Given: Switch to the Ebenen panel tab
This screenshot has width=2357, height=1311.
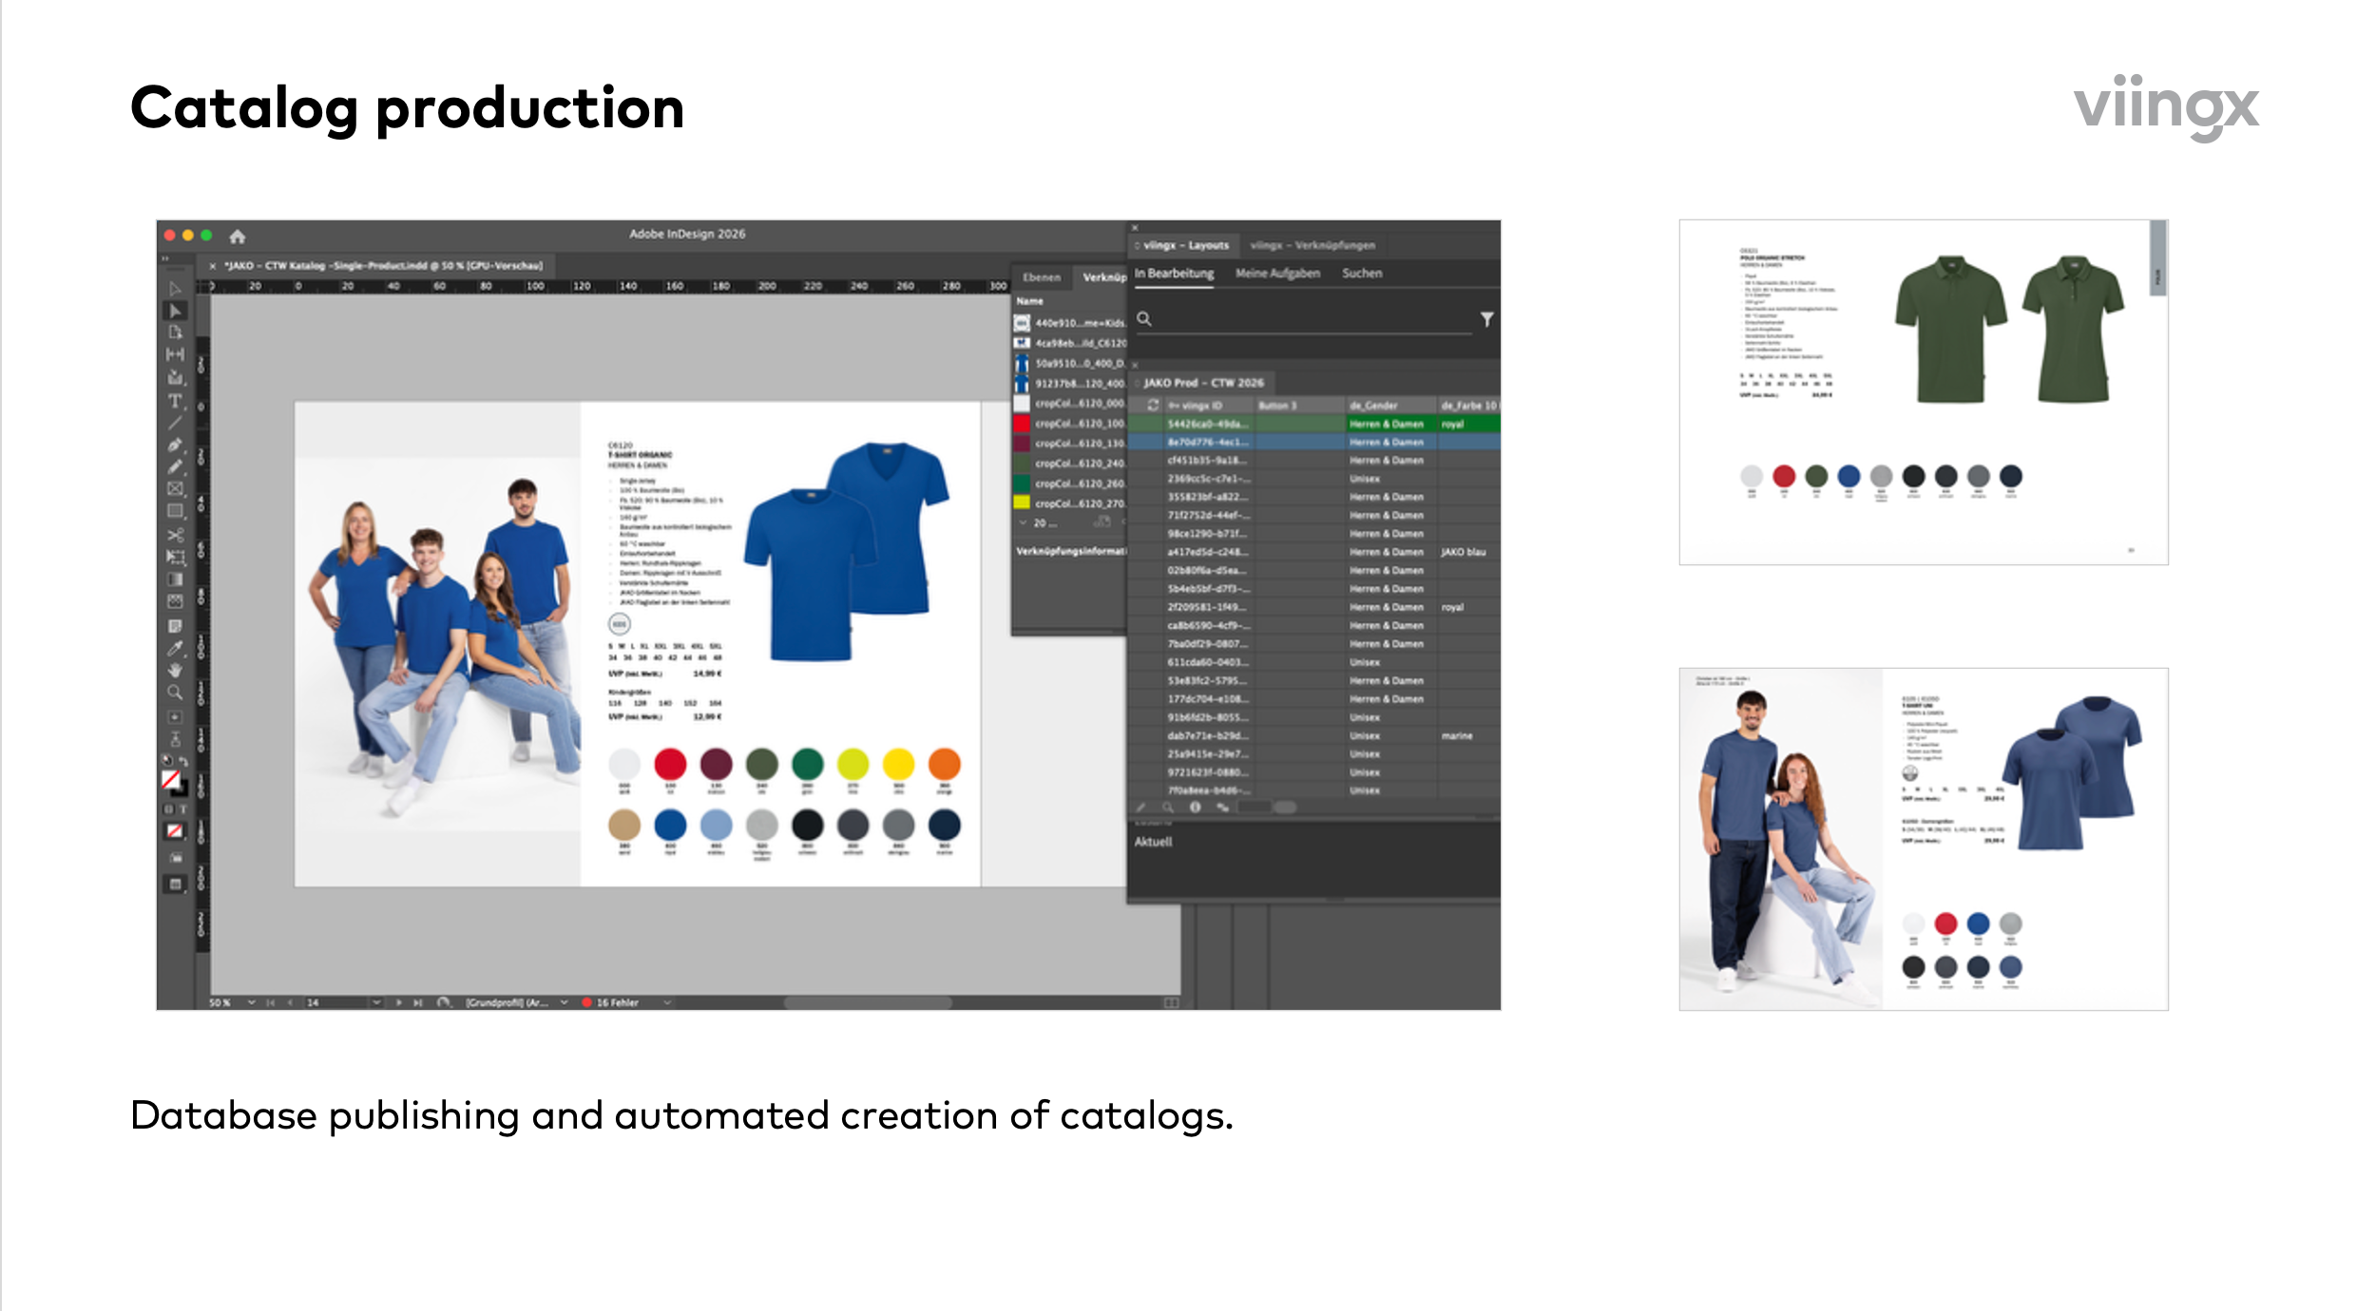Looking at the screenshot, I should [x=1042, y=277].
